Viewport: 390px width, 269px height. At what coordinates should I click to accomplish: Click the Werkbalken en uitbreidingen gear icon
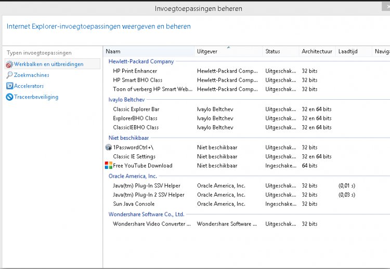pyautogui.click(x=9, y=64)
